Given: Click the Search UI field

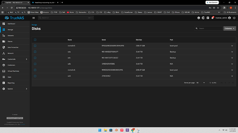Looking at the screenshot, I should [66, 18].
